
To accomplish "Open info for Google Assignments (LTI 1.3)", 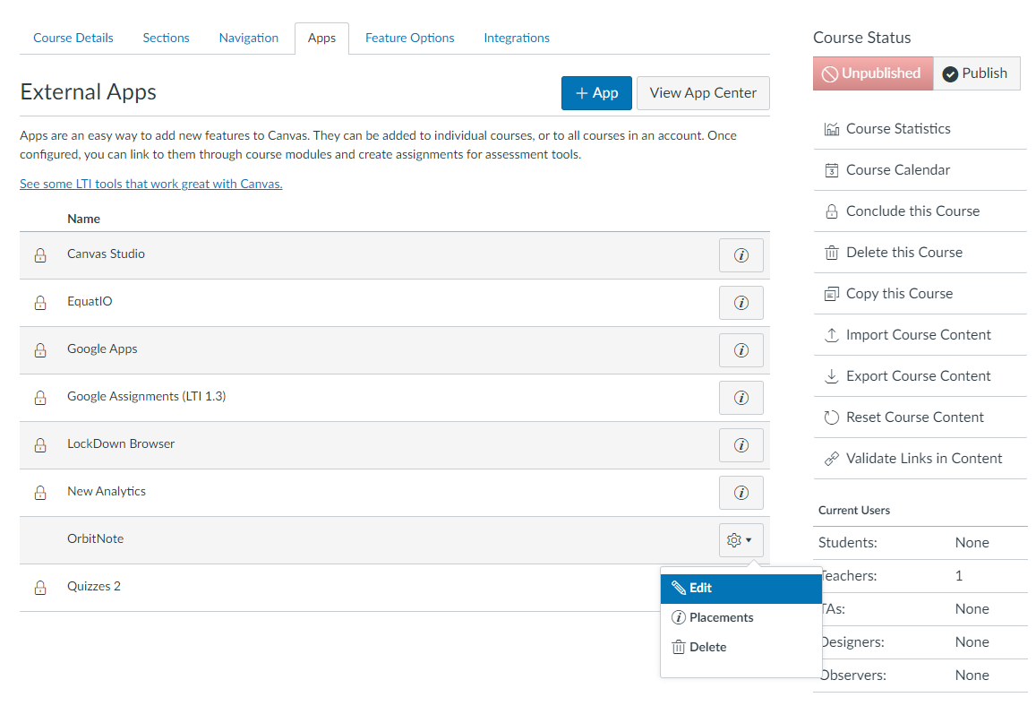I will coord(741,398).
